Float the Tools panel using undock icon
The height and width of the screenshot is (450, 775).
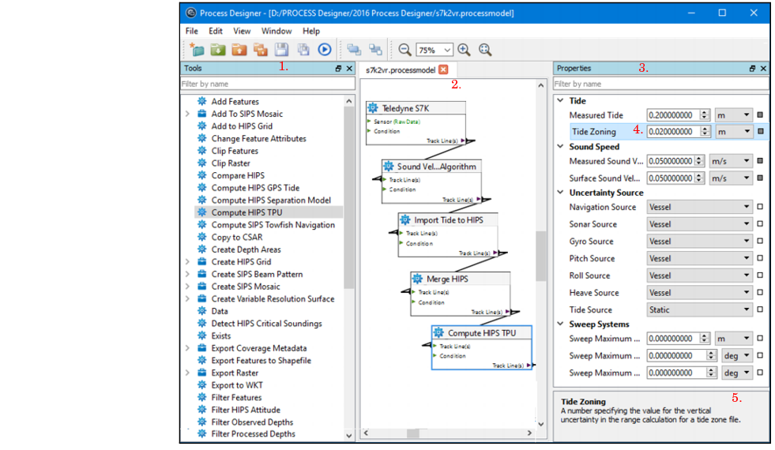click(338, 69)
